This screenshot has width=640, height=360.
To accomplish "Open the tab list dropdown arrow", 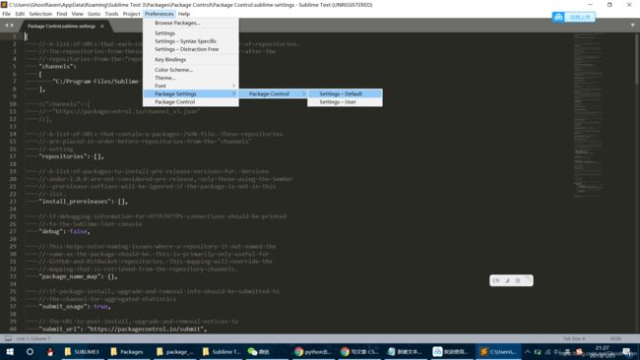I will point(633,26).
